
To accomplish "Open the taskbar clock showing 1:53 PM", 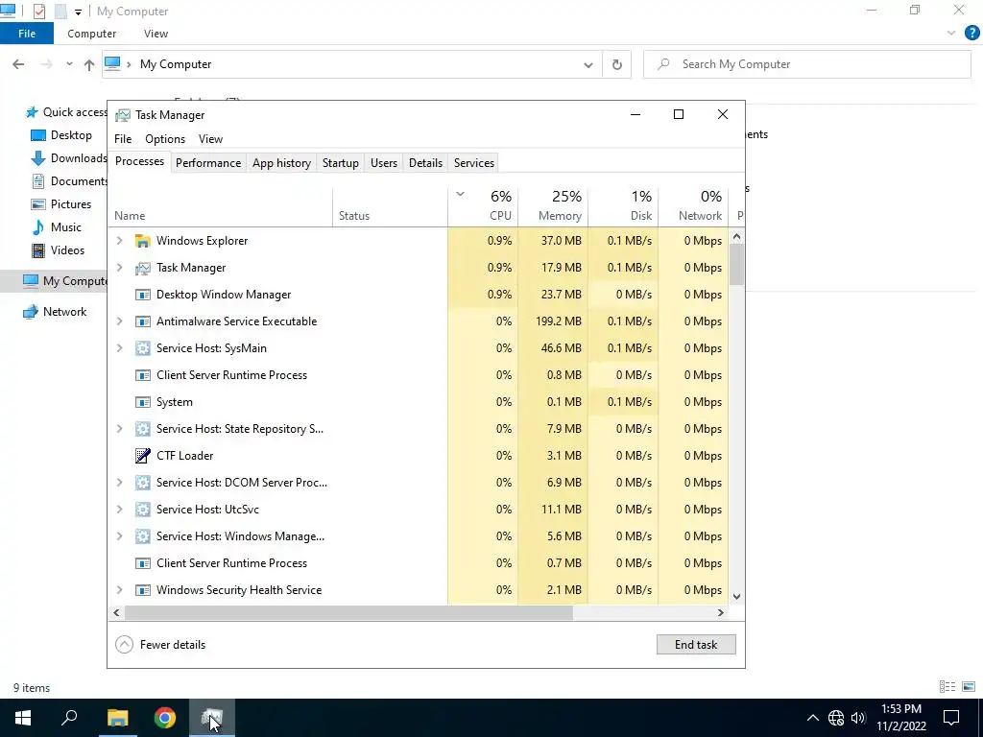I will pyautogui.click(x=900, y=718).
